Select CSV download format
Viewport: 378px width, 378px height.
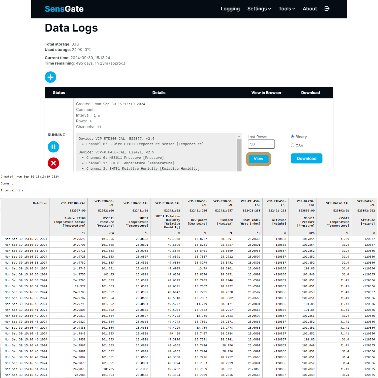293,145
